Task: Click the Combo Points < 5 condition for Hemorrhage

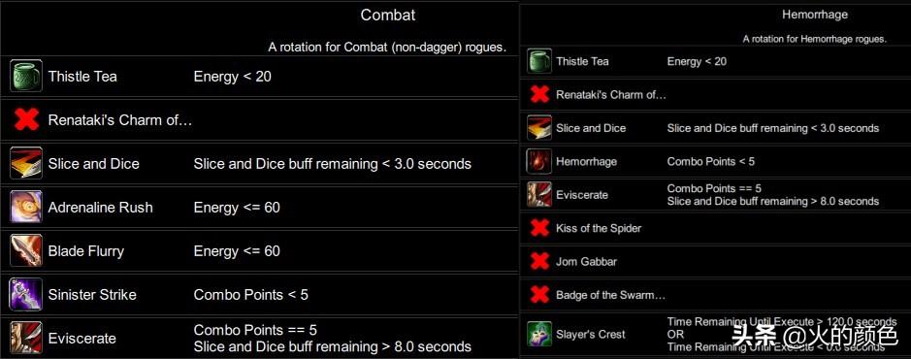Action: pos(710,161)
